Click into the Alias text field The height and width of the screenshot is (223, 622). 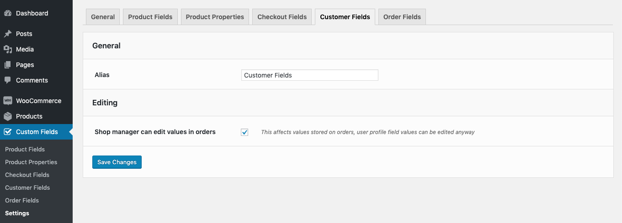point(309,75)
